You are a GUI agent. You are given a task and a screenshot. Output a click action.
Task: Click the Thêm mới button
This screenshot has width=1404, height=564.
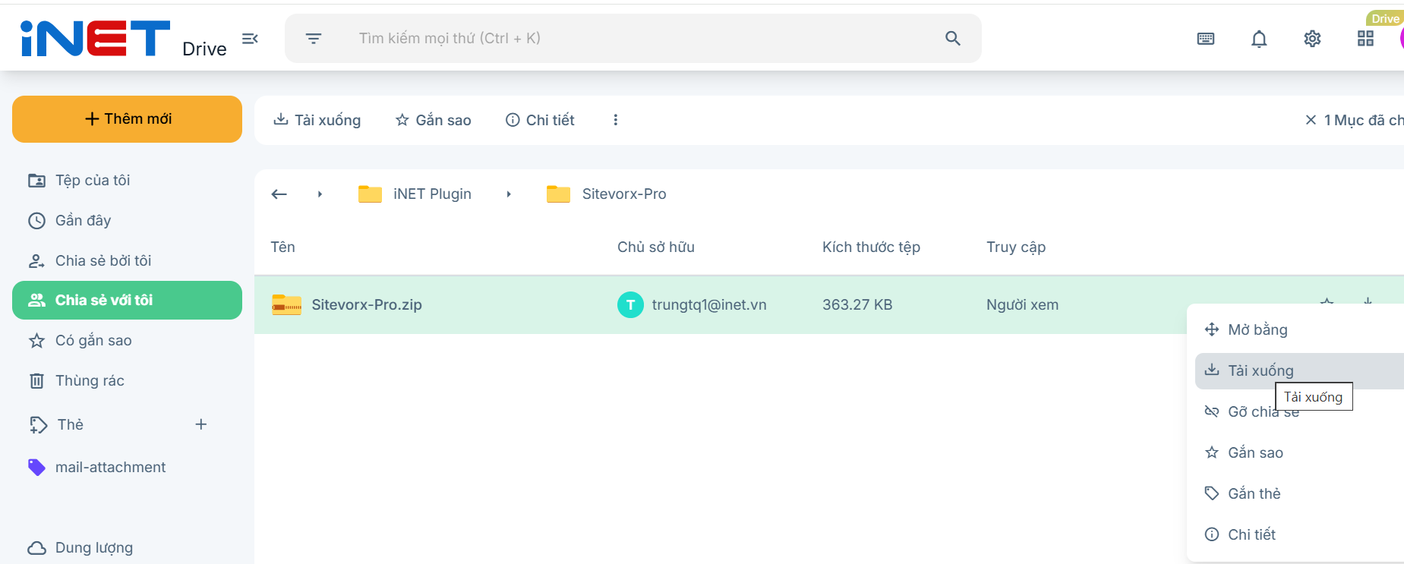pyautogui.click(x=127, y=119)
